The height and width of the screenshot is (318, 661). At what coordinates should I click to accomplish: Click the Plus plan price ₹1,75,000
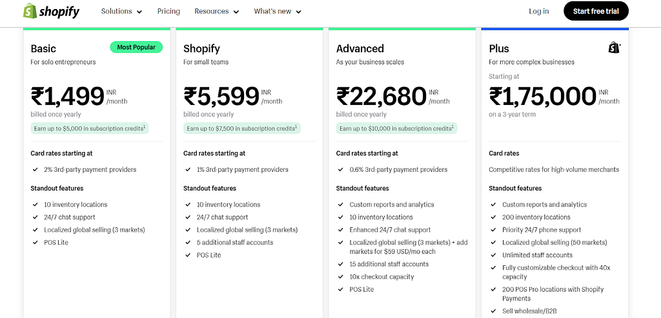542,97
